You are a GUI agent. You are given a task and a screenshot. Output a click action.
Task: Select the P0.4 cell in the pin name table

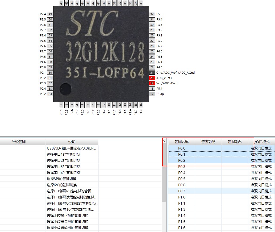coord(182,173)
